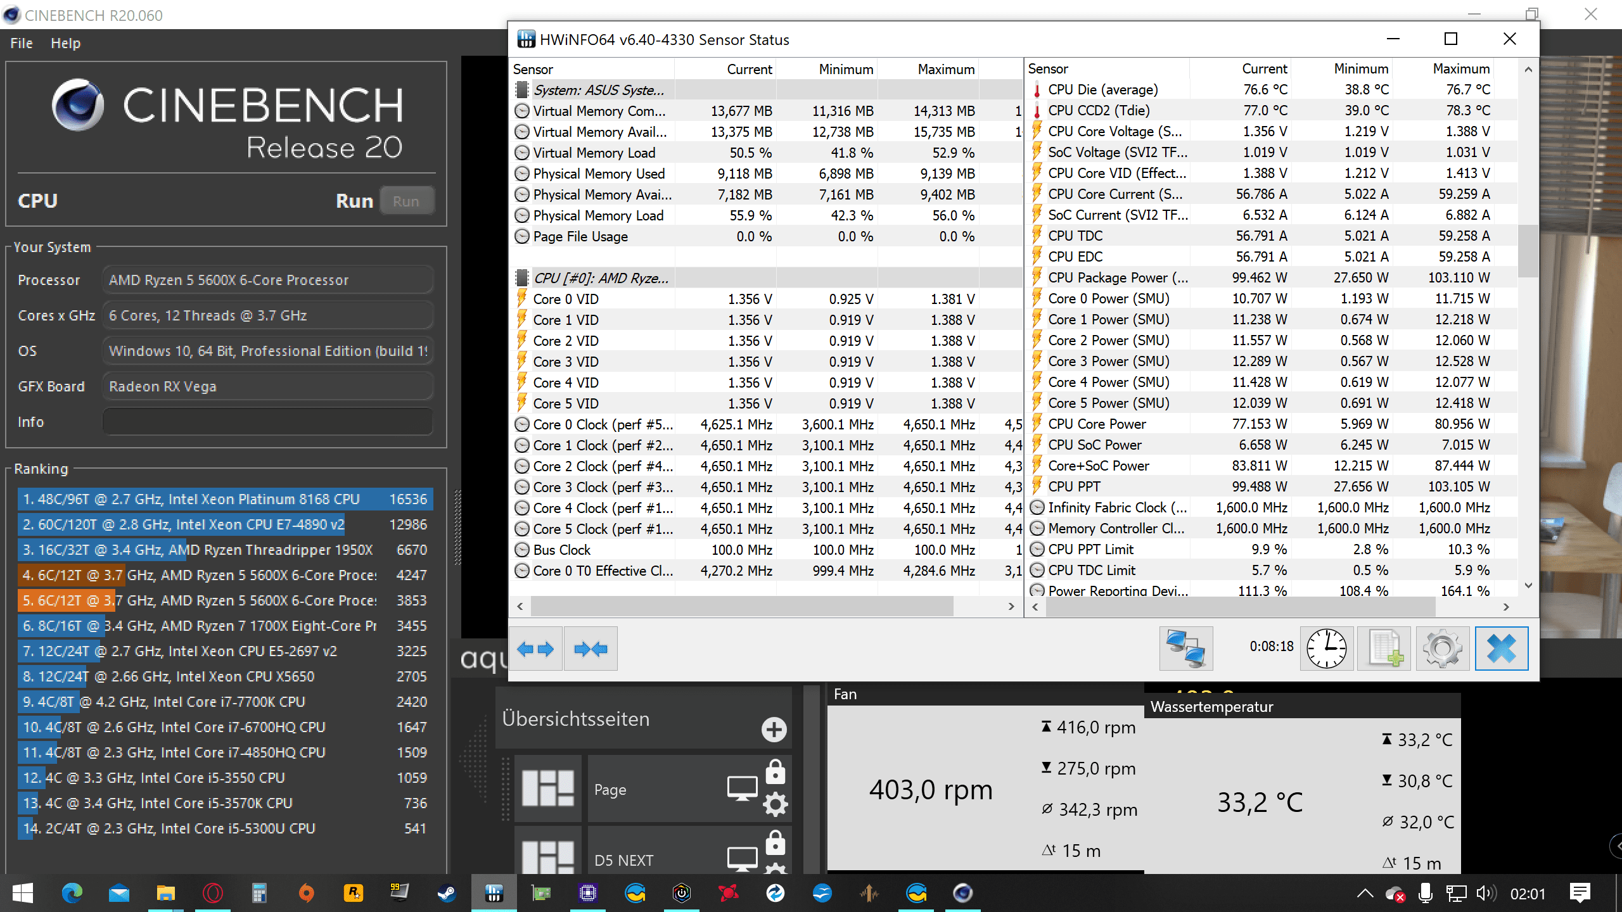Click left sensor pane horizontal scrollbar
The width and height of the screenshot is (1622, 912).
[x=741, y=606]
